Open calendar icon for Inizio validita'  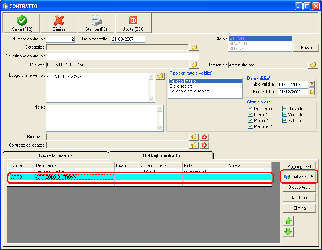coord(312,84)
